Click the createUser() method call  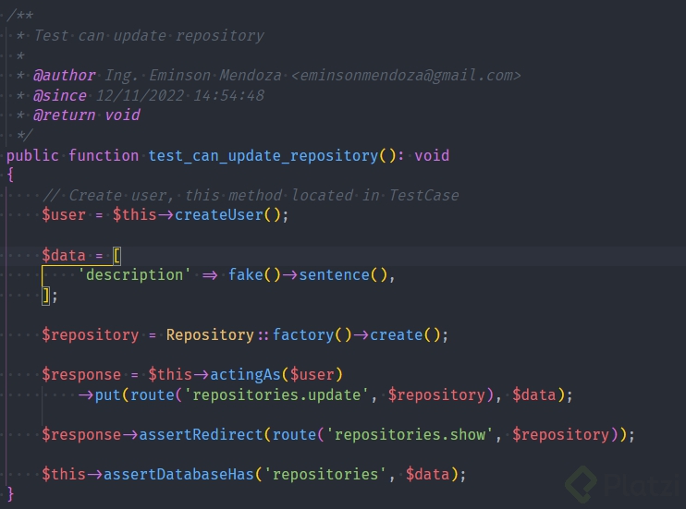227,215
